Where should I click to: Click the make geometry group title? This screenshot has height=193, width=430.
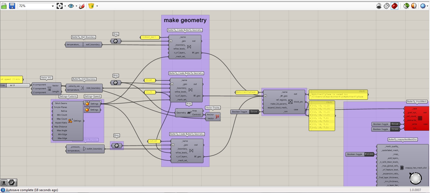[185, 20]
